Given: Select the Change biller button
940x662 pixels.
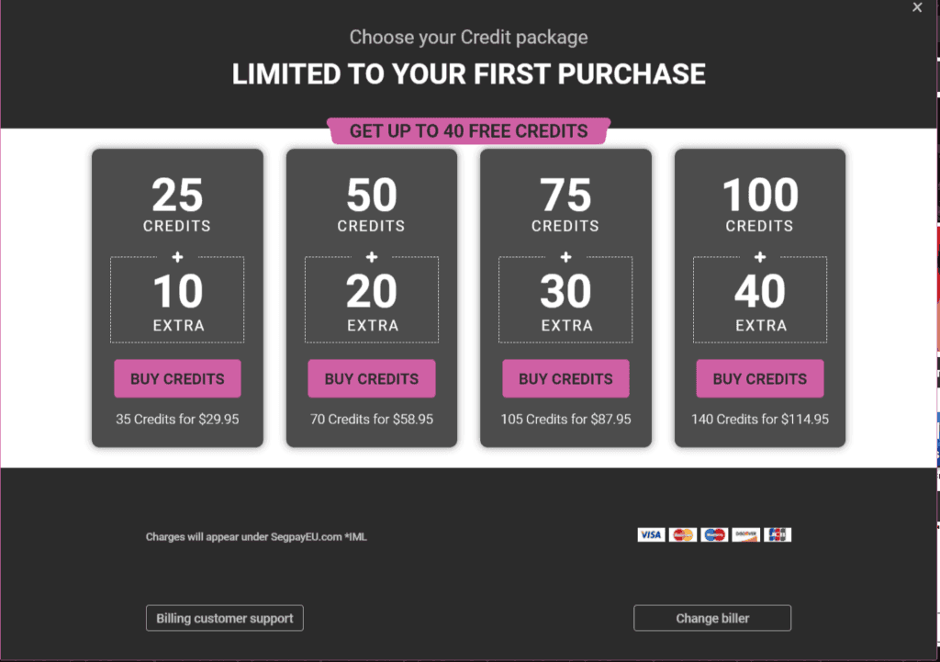Looking at the screenshot, I should 712,618.
